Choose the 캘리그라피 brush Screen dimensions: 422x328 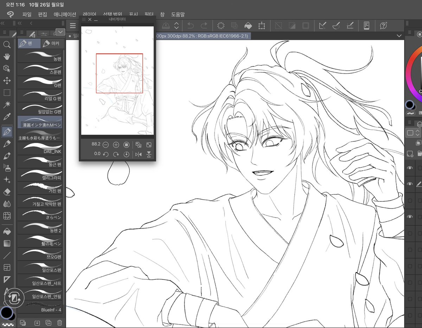coord(40,175)
